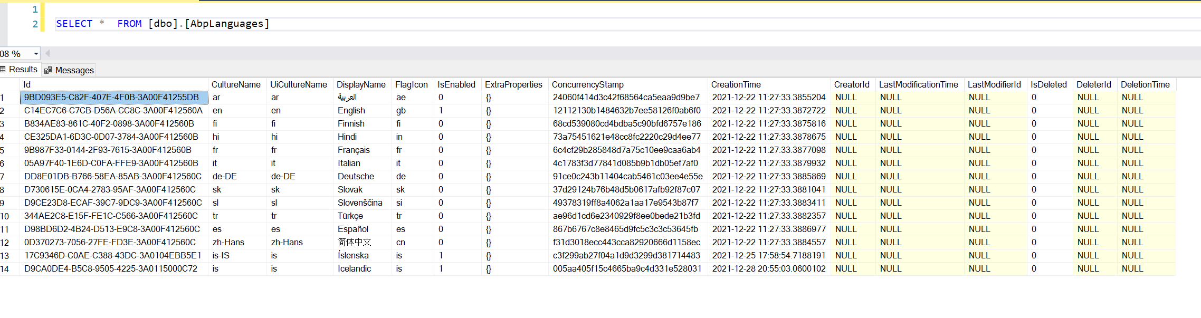Switch to the Messages tab
Viewport: 1201px width, 318px height.
click(x=74, y=70)
